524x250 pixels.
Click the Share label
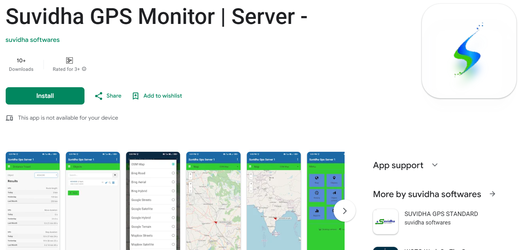(114, 96)
